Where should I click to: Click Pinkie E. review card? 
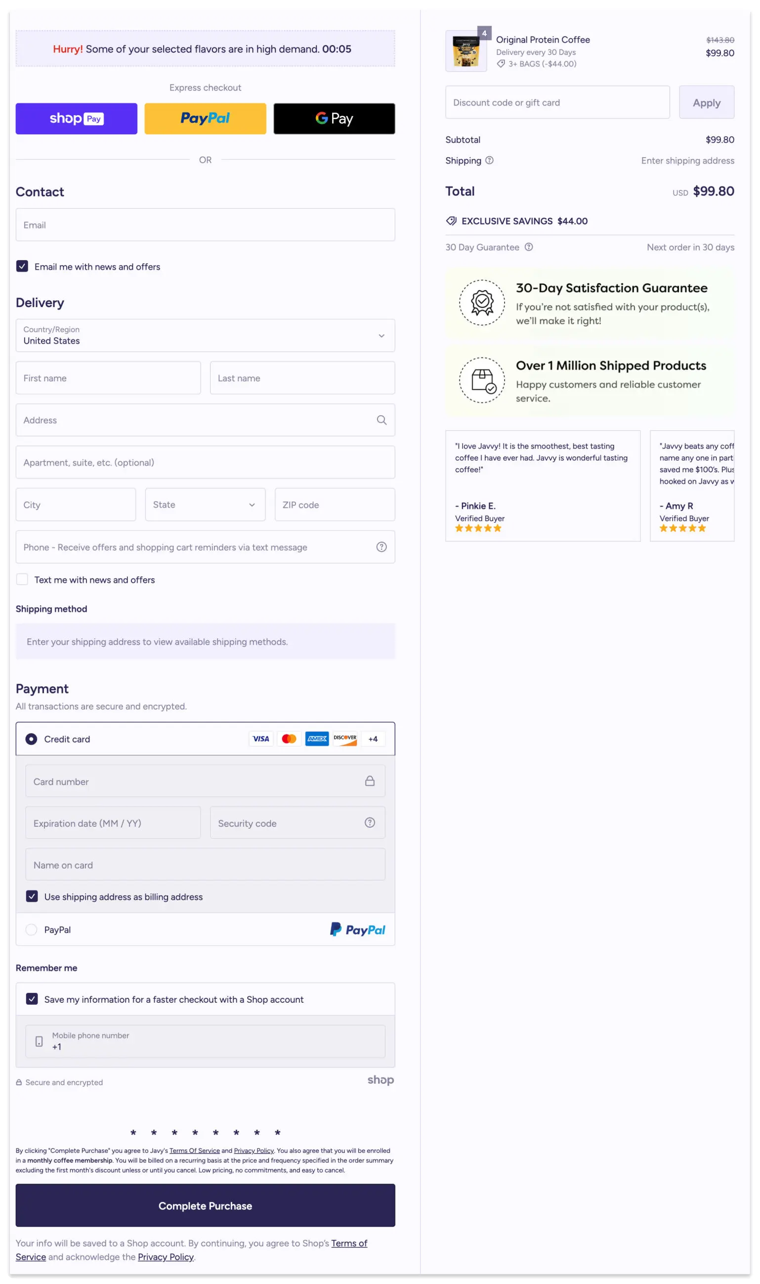click(x=543, y=486)
